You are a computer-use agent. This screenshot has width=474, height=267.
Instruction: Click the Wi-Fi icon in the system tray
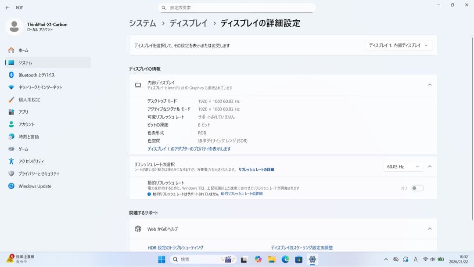pyautogui.click(x=425, y=260)
